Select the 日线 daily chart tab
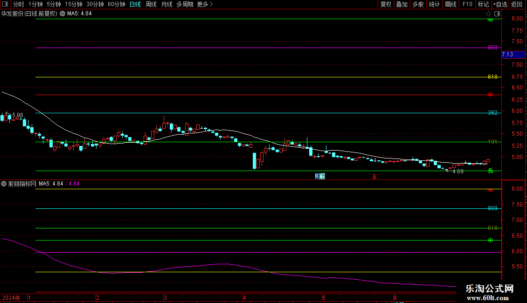Image resolution: width=527 pixels, height=303 pixels. point(135,4)
